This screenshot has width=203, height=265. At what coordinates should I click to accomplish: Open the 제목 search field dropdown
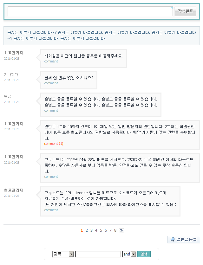pyautogui.click(x=63, y=254)
